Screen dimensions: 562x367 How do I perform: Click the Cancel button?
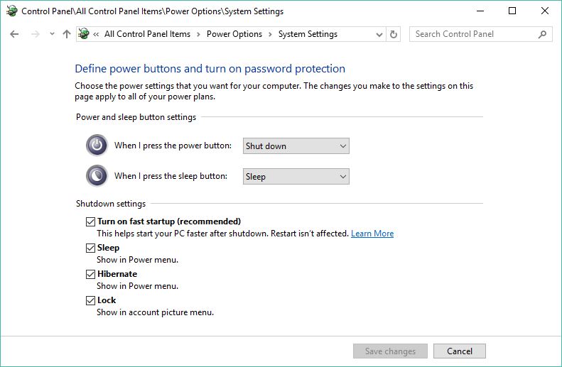(460, 351)
